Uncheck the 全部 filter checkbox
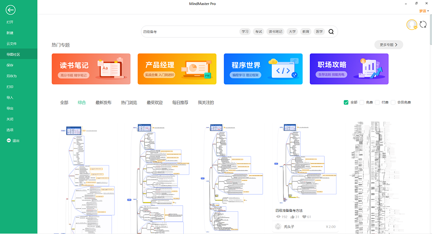Screen dimensions: 432x234 346,103
